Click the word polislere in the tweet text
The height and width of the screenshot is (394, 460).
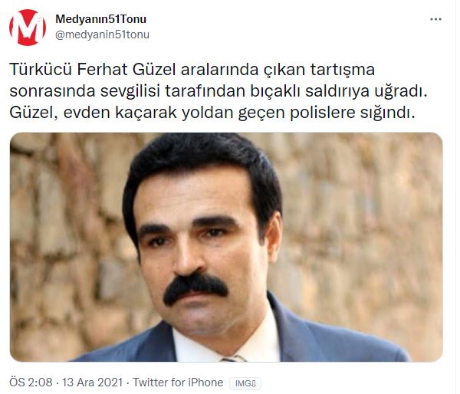click(323, 113)
